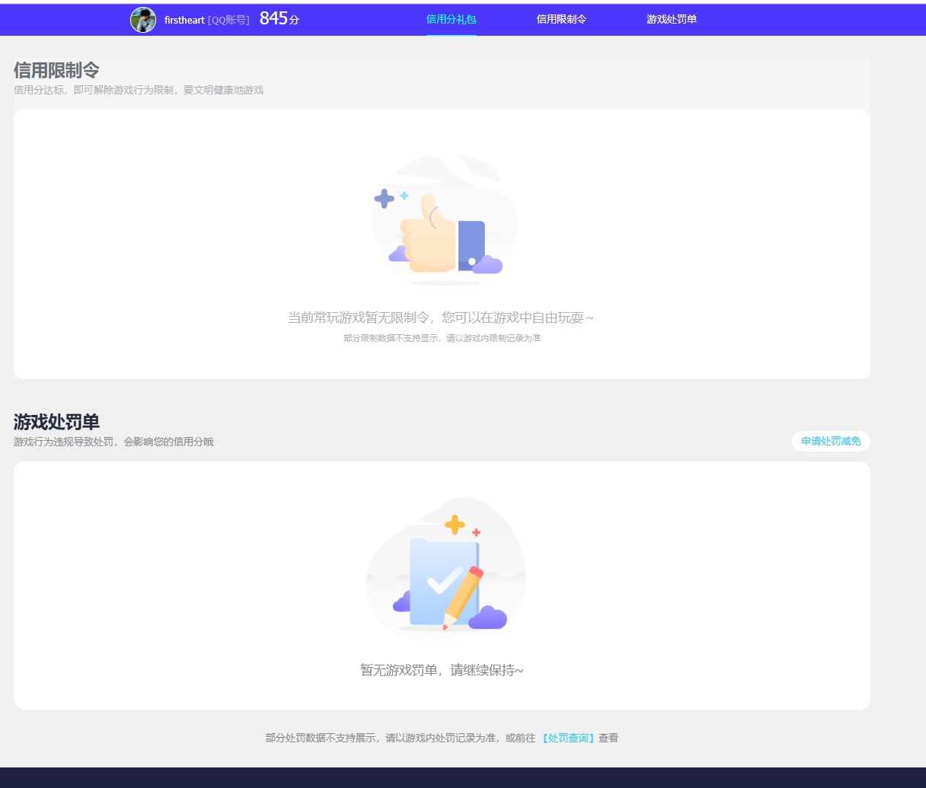This screenshot has width=926, height=788.
Task: Click the subtitle 游戏行为违规导致处罚
Action: 63,442
